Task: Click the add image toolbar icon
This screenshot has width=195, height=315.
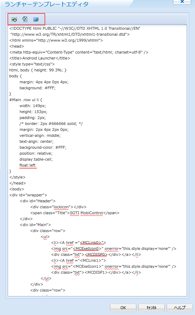Action: pos(14,20)
